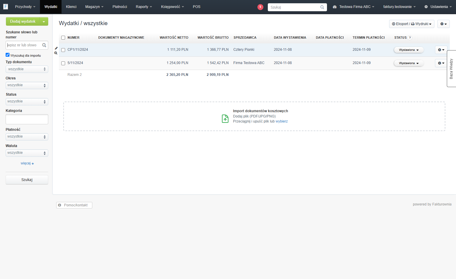Open the Okres dropdown

click(27, 85)
